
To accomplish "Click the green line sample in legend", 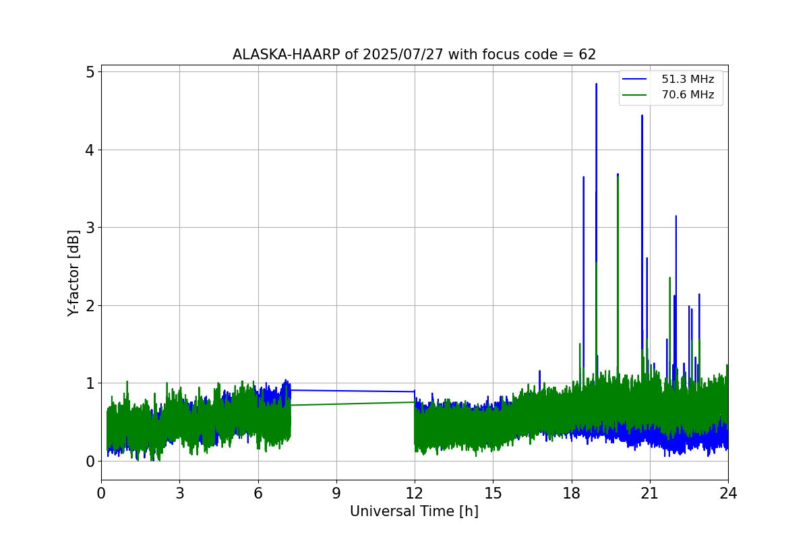I will (635, 95).
